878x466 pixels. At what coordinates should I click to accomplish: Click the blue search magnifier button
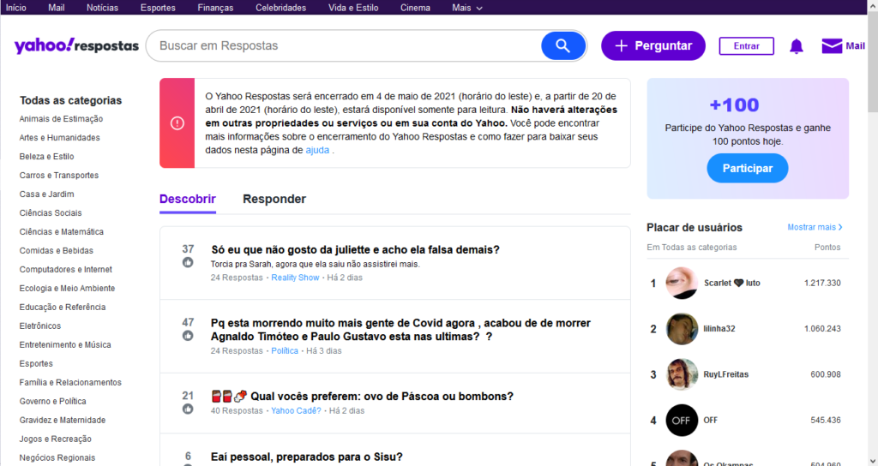[x=563, y=46]
